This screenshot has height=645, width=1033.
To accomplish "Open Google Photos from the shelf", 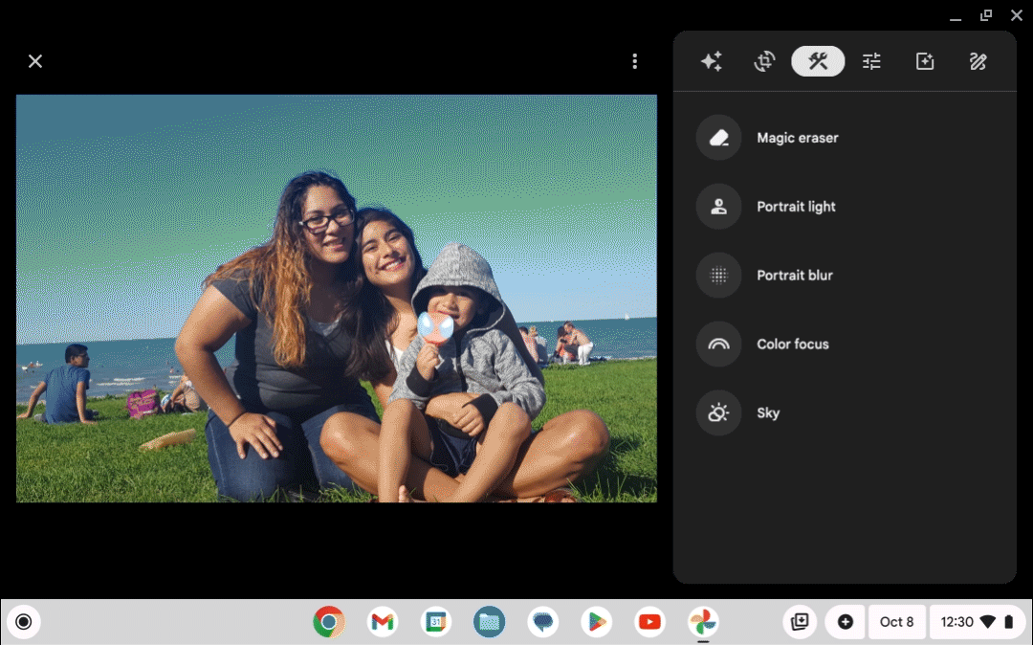I will tap(703, 621).
